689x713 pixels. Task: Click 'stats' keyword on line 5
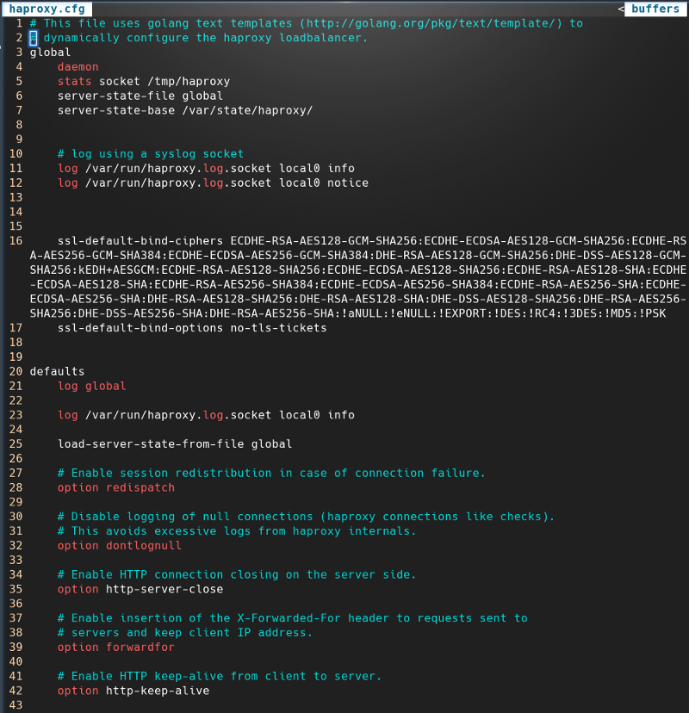(74, 82)
